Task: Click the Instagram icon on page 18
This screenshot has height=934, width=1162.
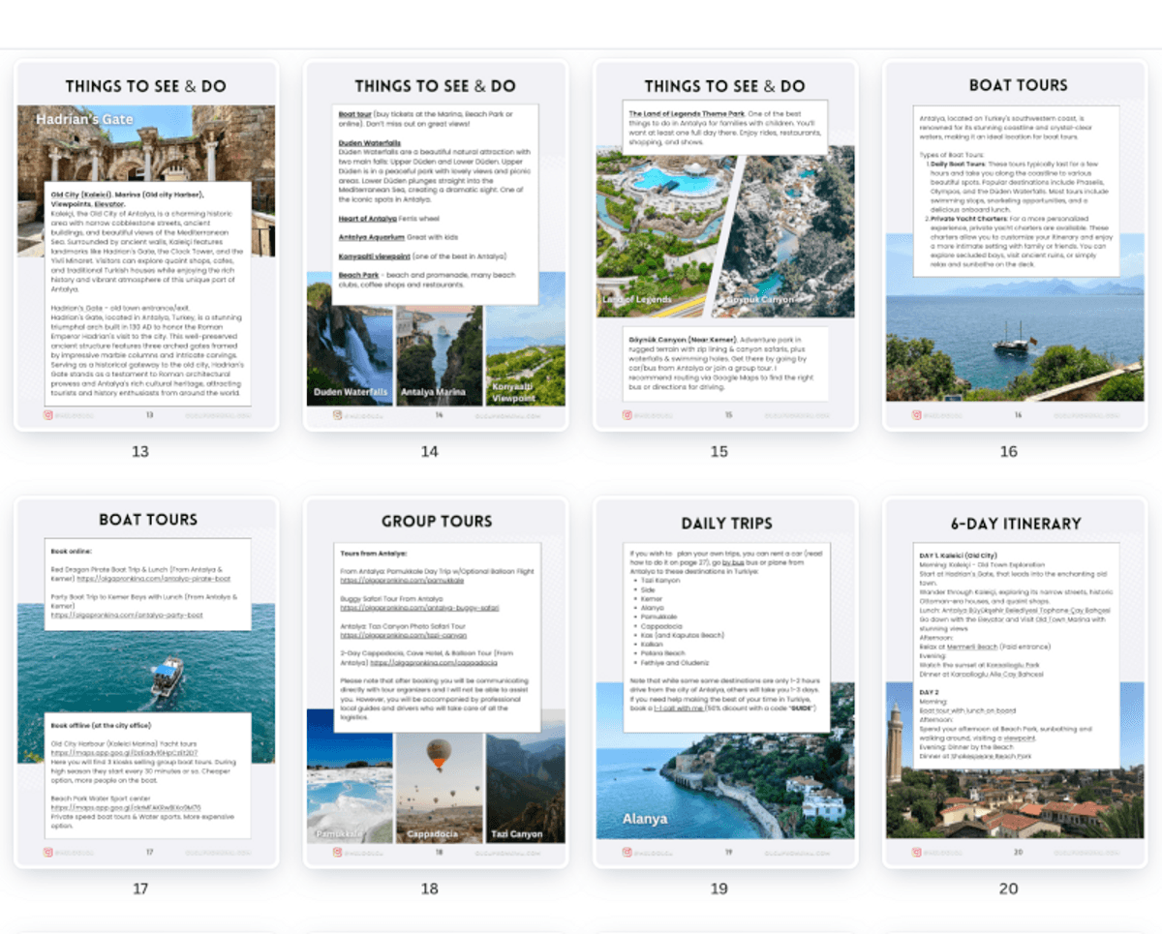Action: pyautogui.click(x=338, y=853)
